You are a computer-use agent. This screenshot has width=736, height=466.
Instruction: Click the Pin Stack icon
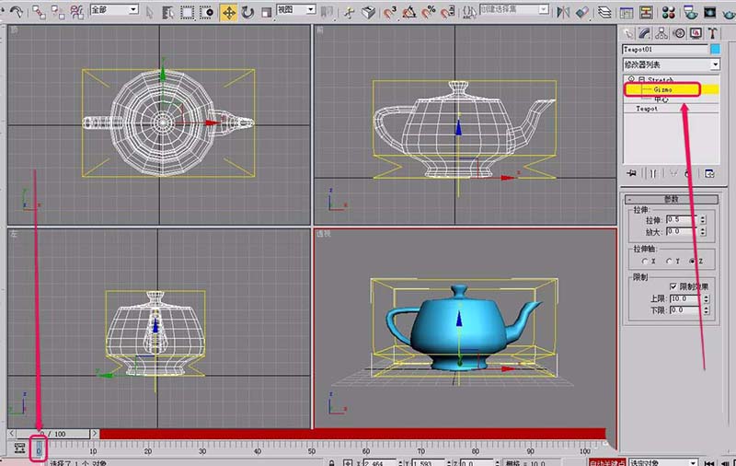[631, 173]
